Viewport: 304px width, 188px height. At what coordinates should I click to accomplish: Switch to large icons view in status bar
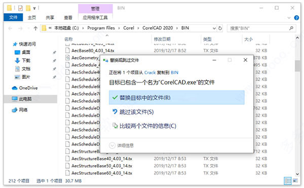click(295, 181)
